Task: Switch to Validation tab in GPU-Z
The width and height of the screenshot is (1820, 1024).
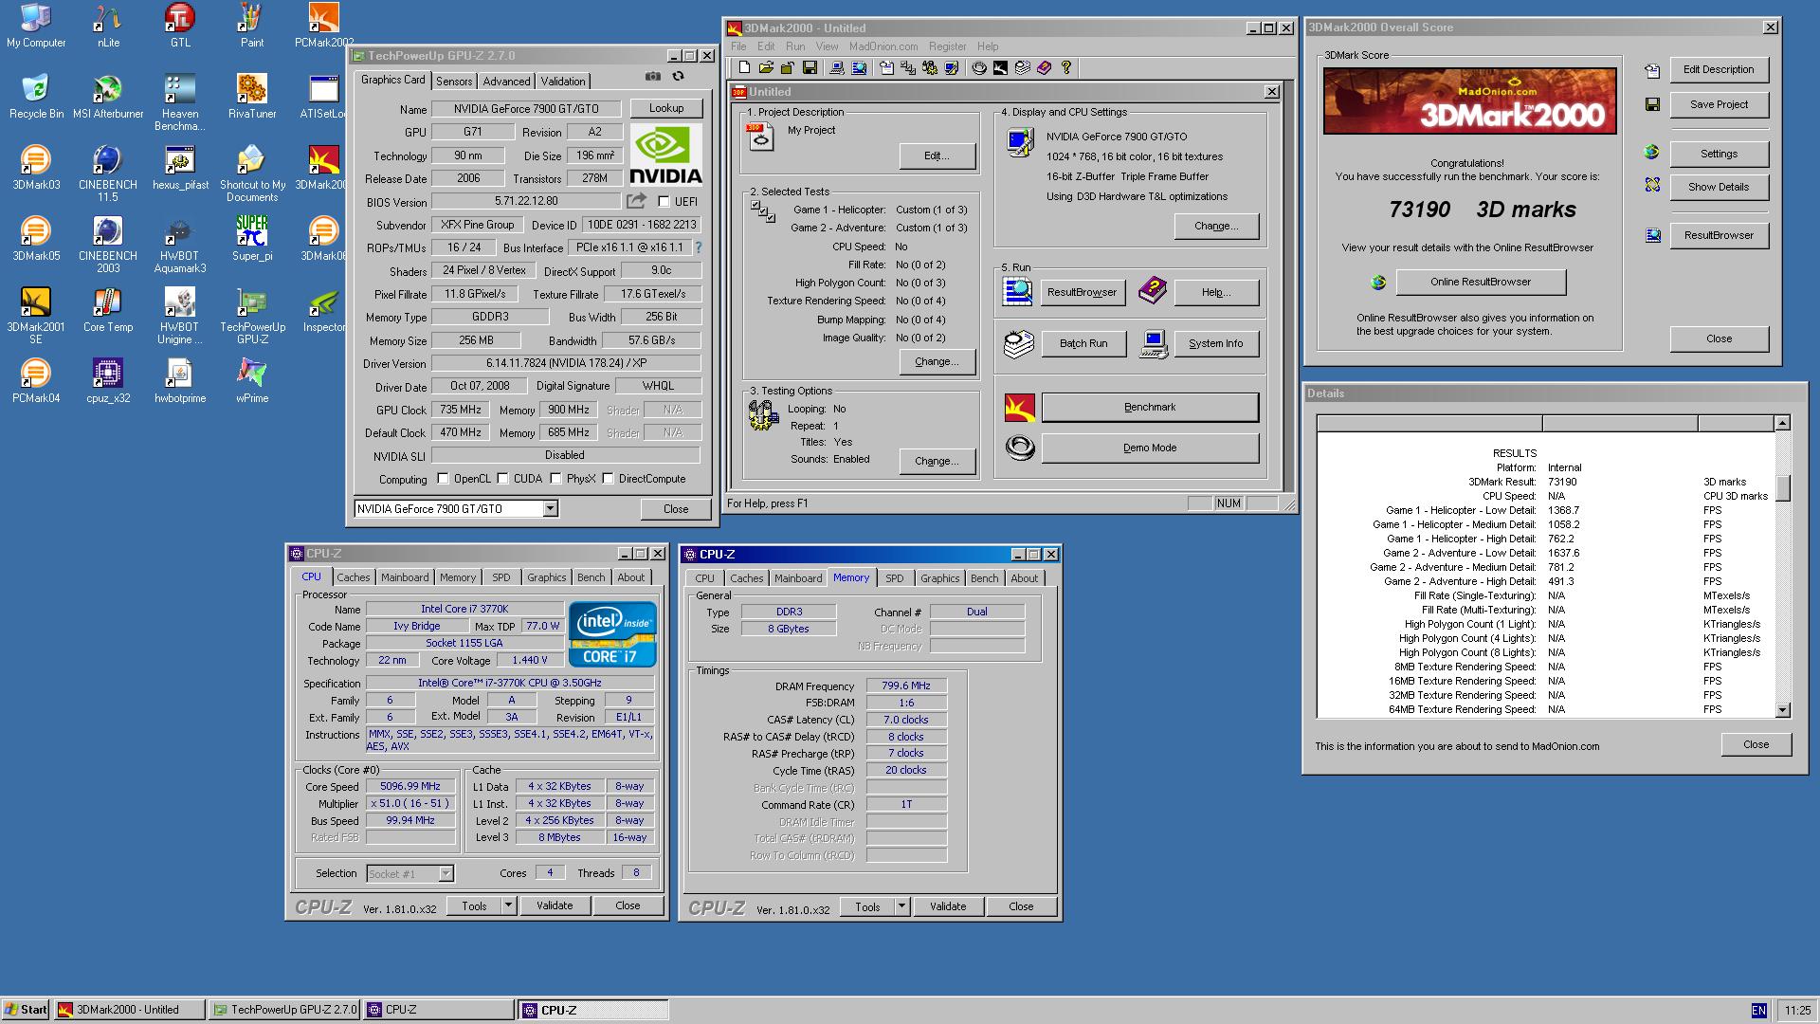Action: [563, 82]
